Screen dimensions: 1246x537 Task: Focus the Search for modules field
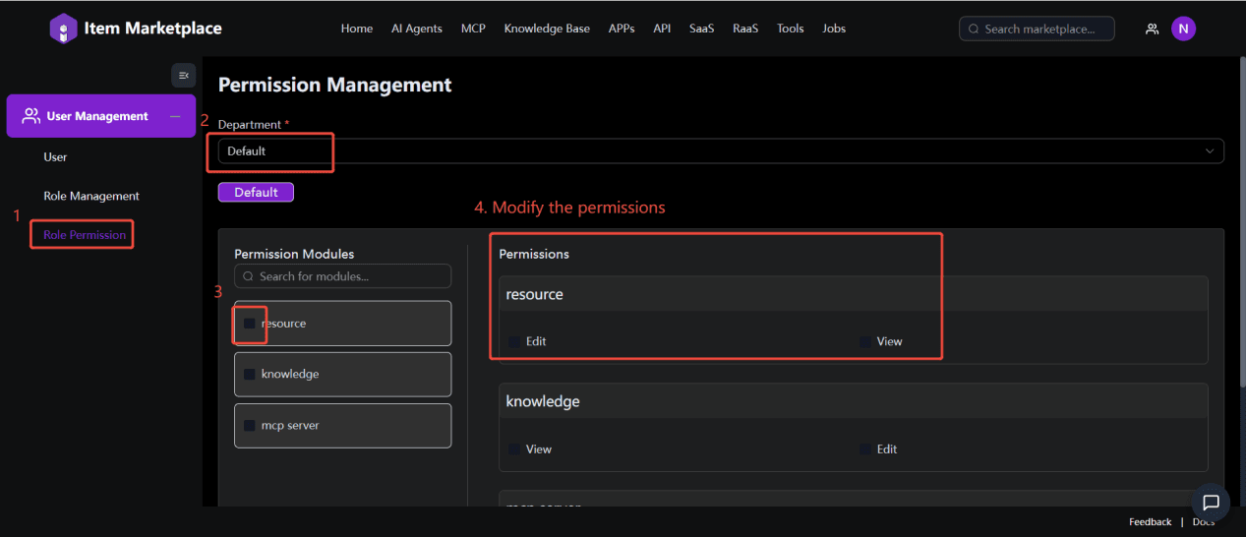(x=350, y=276)
